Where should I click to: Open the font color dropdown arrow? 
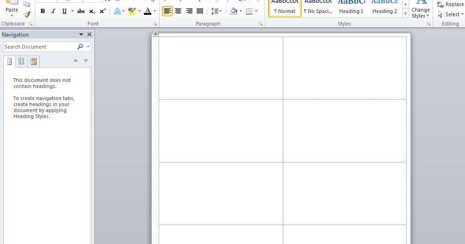pos(155,11)
